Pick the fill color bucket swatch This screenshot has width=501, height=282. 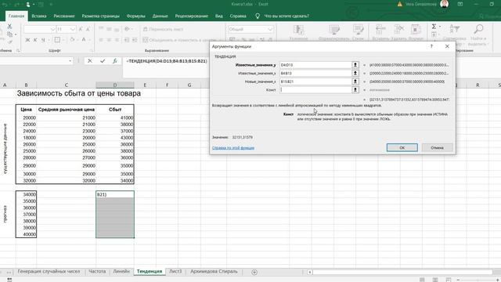click(x=72, y=40)
